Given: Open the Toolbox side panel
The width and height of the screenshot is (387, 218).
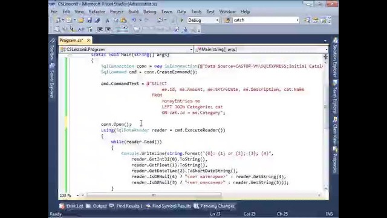Looking at the screenshot, I should click(x=52, y=50).
